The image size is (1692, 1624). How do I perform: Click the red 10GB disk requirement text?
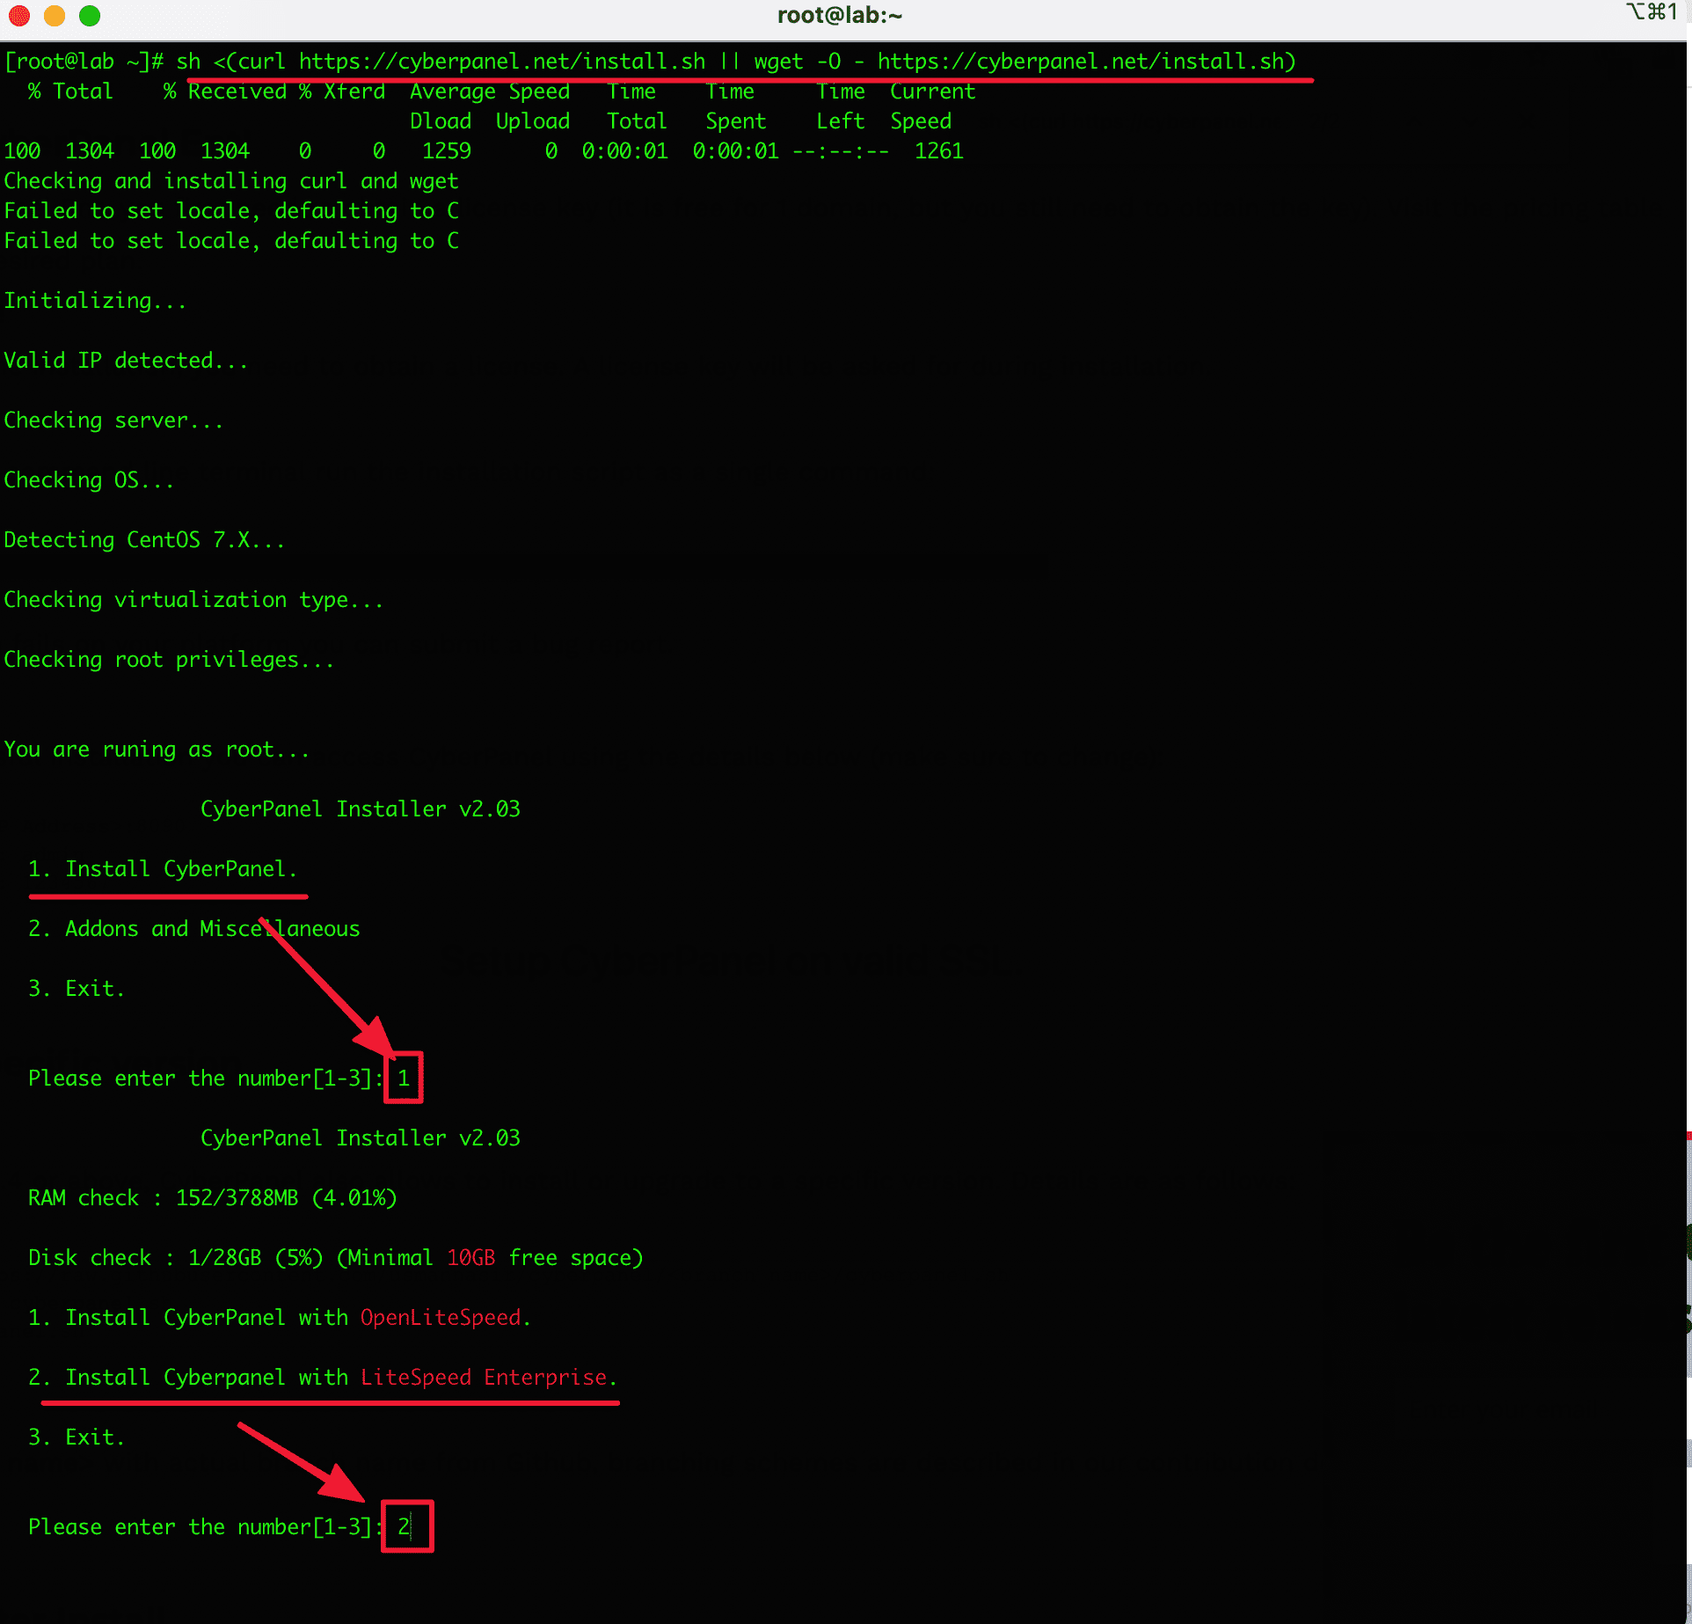tap(470, 1258)
